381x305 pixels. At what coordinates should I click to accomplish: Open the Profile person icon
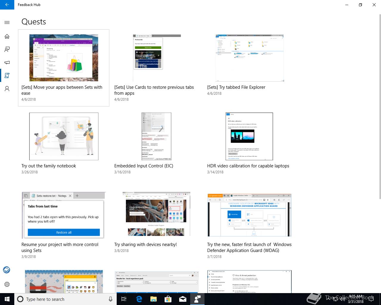point(7,89)
